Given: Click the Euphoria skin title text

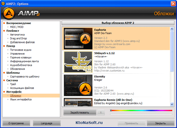Looking at the screenshot, I should 100,30.
